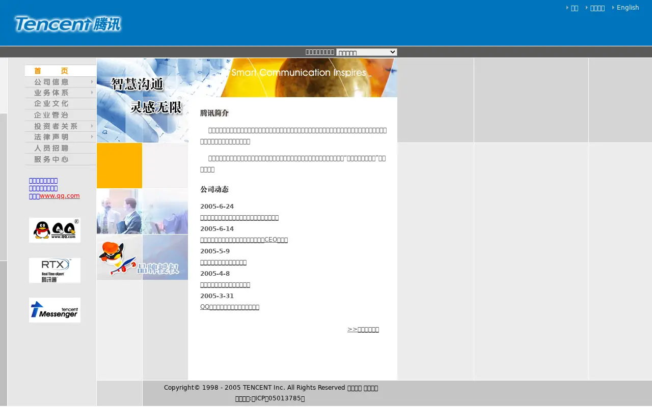Click the ICP 05013785 registration text
This screenshot has width=652, height=407.
tap(270, 399)
